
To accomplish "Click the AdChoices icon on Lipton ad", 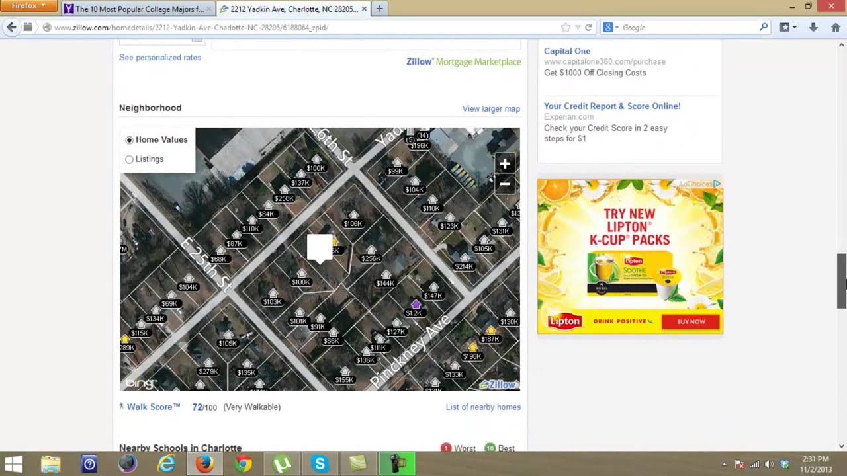I will click(717, 184).
